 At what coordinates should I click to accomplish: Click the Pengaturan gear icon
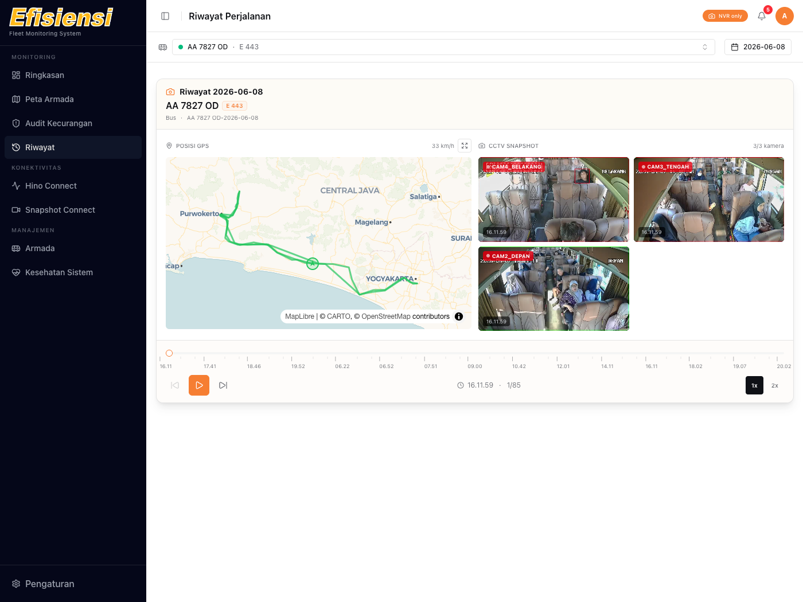(x=16, y=584)
